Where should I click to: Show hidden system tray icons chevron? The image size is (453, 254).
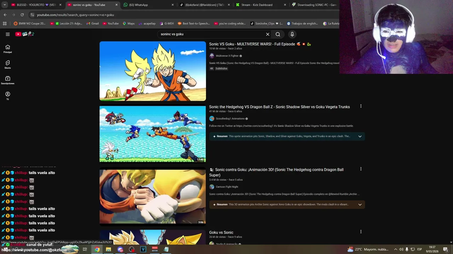coord(396,249)
